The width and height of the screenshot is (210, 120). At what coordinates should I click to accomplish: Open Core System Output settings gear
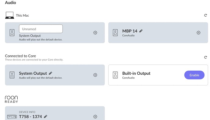[x=95, y=75]
